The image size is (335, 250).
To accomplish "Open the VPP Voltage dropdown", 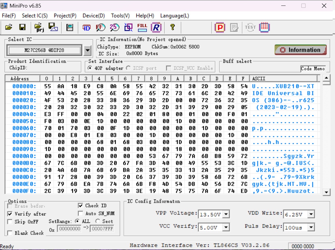I will point(226,215).
